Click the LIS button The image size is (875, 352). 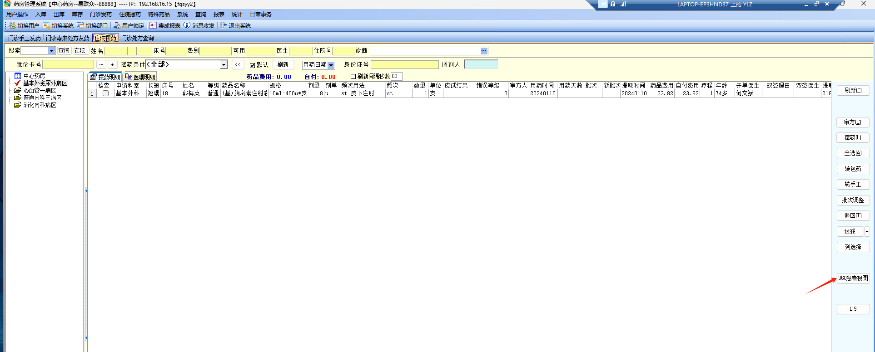(x=853, y=309)
